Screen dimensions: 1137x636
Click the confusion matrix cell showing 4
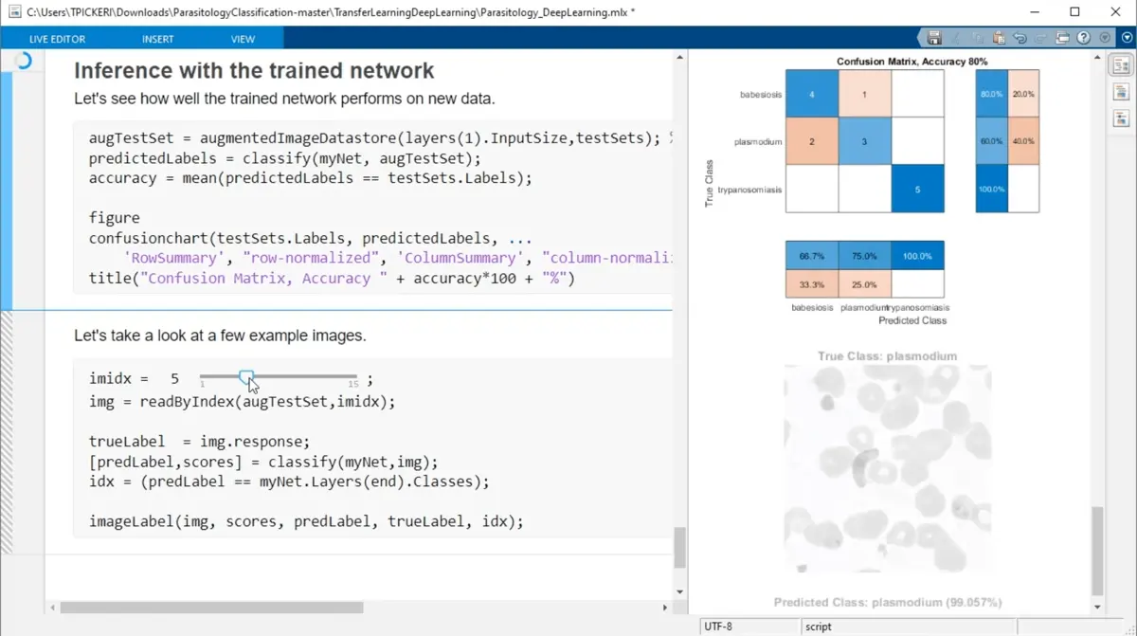[x=812, y=94]
